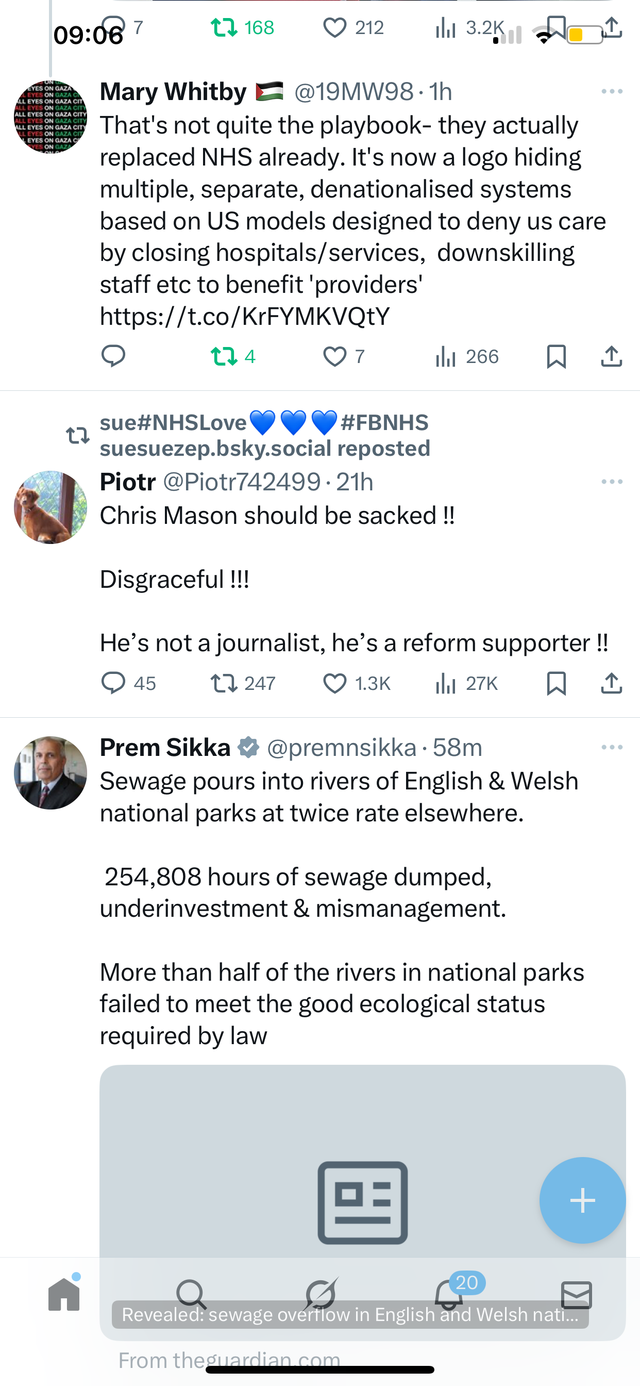Open the Notifications tab with 20 badge
Image resolution: width=640 pixels, height=1386 pixels.
coord(449,1295)
